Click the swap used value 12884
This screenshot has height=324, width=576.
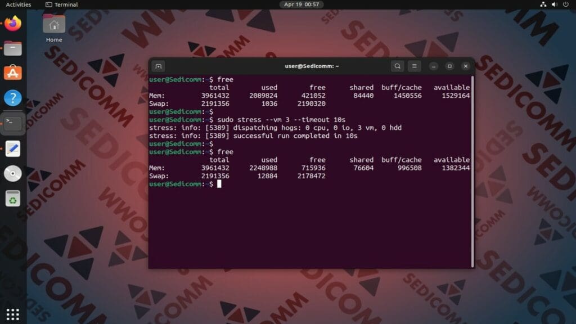[267, 176]
